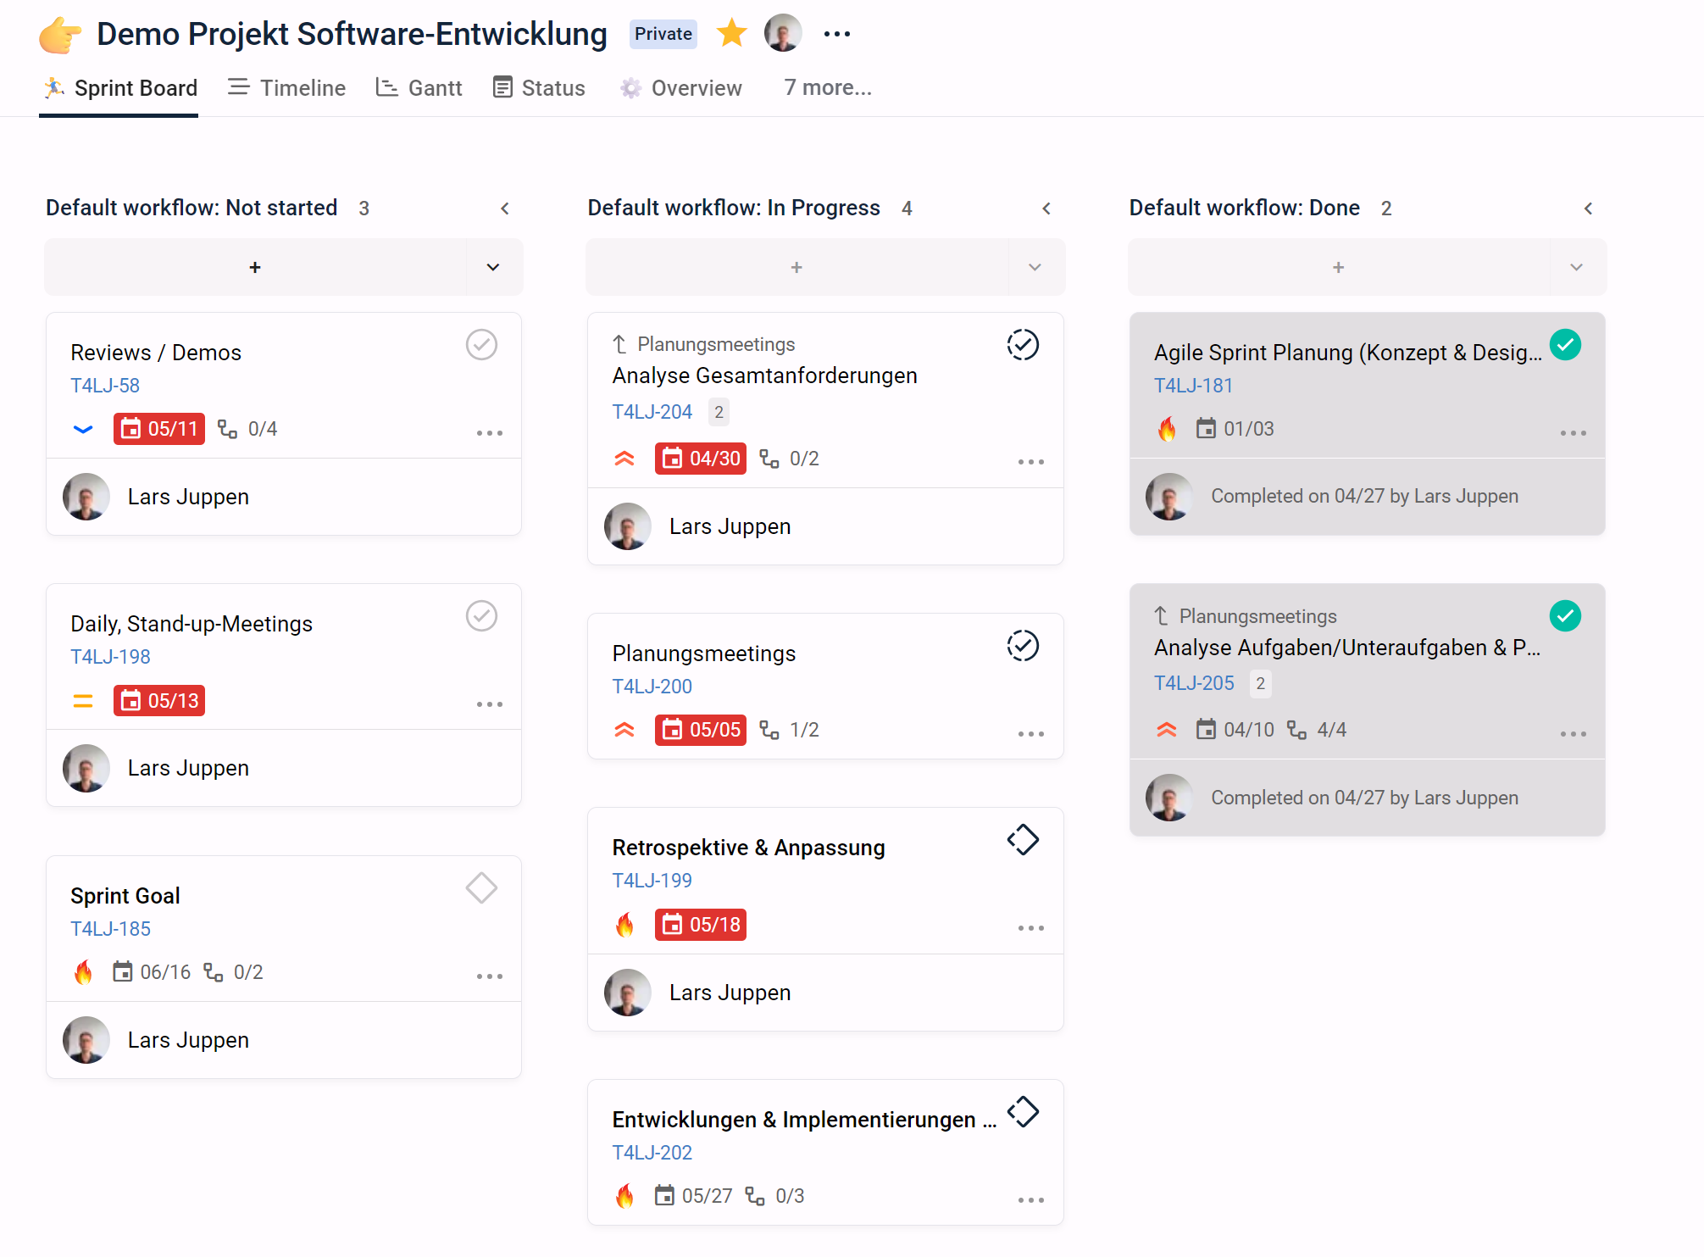
Task: Collapse the Not started column
Action: [x=505, y=209]
